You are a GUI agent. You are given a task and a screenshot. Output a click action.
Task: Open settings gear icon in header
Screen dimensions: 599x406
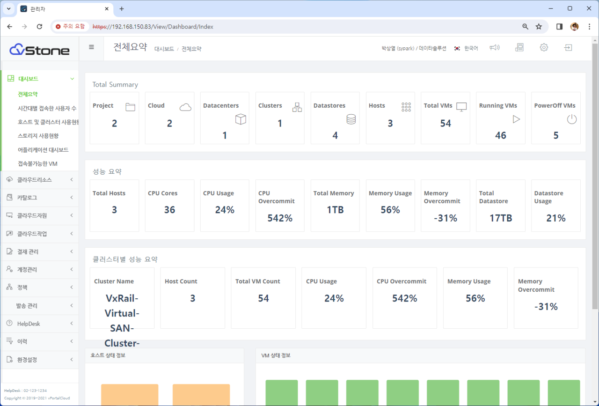coord(543,48)
